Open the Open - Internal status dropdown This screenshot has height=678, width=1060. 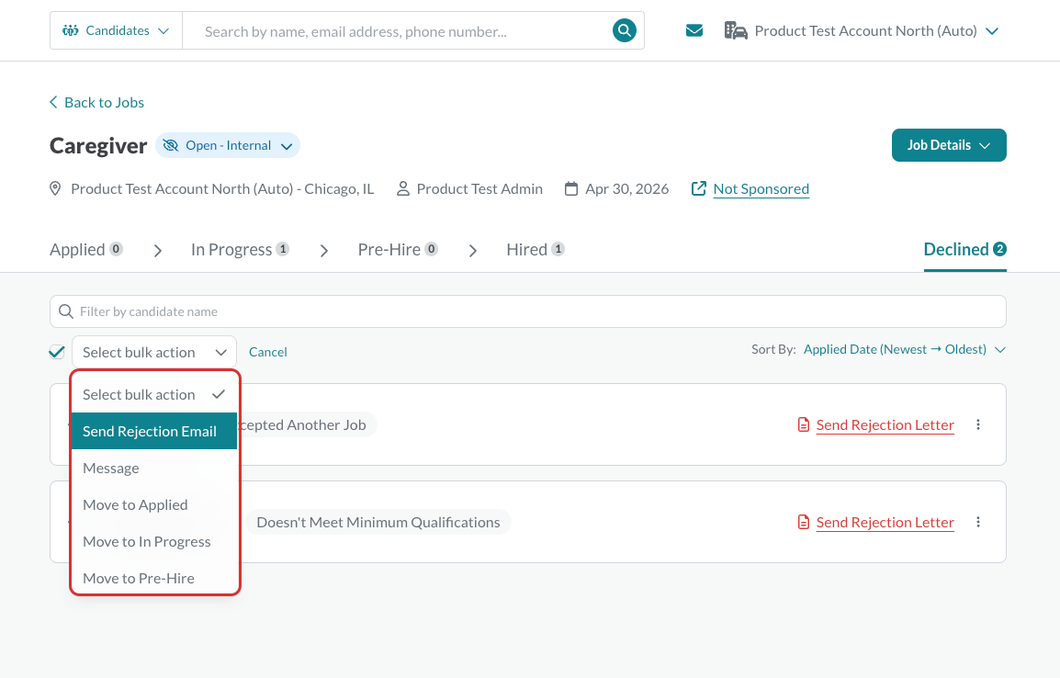228,145
